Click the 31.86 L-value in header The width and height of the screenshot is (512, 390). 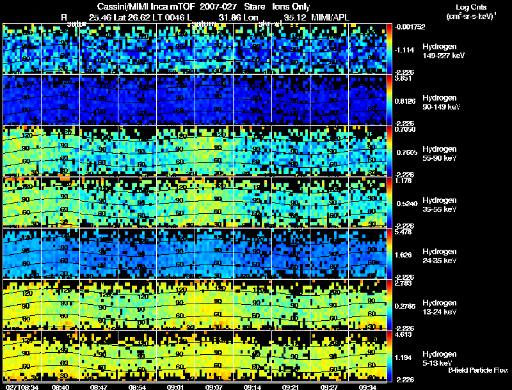coord(230,17)
